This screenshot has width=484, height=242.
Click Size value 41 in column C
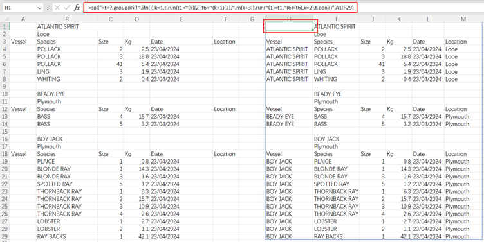pos(120,64)
